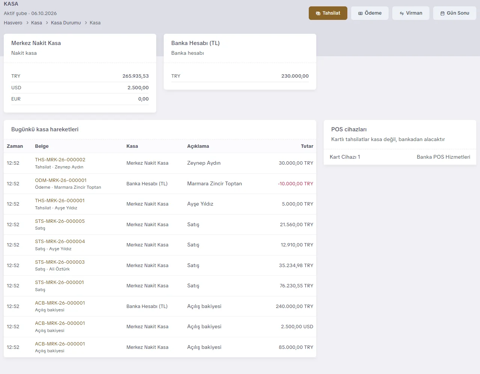Click the Tahsilat button
480x374 pixels.
(328, 13)
